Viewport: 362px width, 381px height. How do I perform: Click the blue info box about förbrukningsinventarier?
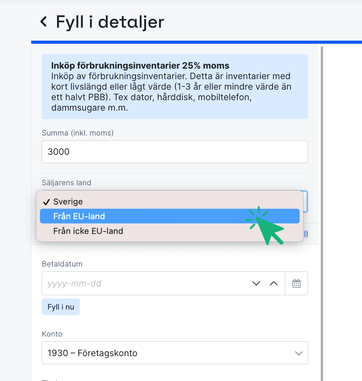175,86
